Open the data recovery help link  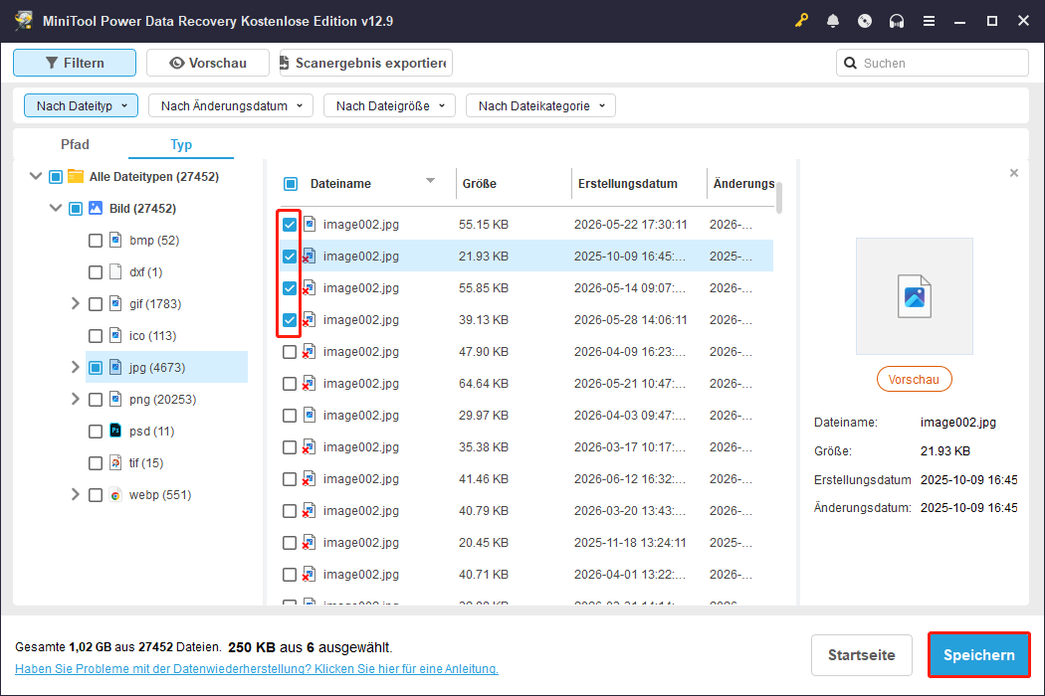point(257,669)
